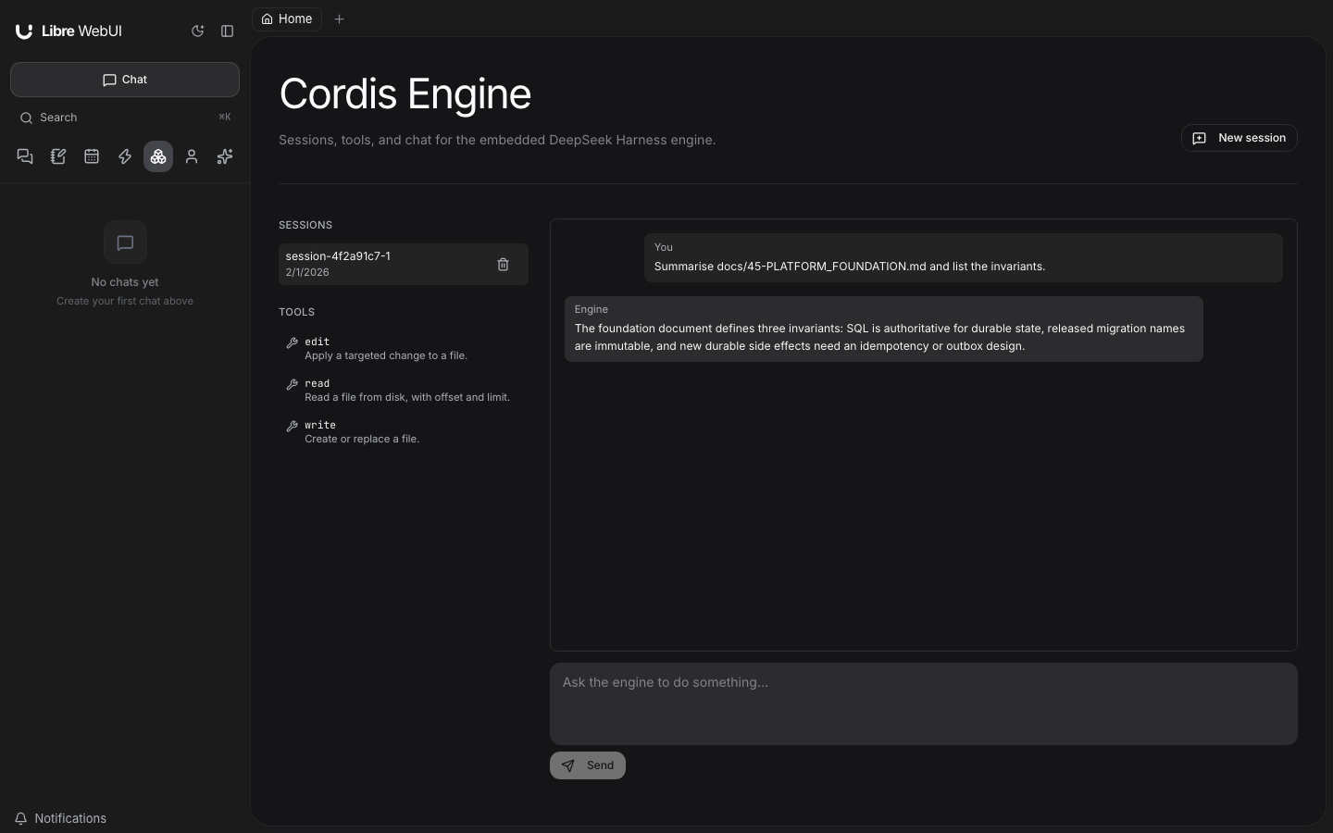This screenshot has height=833, width=1333.
Task: Toggle dark mode with moon icon
Action: pos(197,31)
